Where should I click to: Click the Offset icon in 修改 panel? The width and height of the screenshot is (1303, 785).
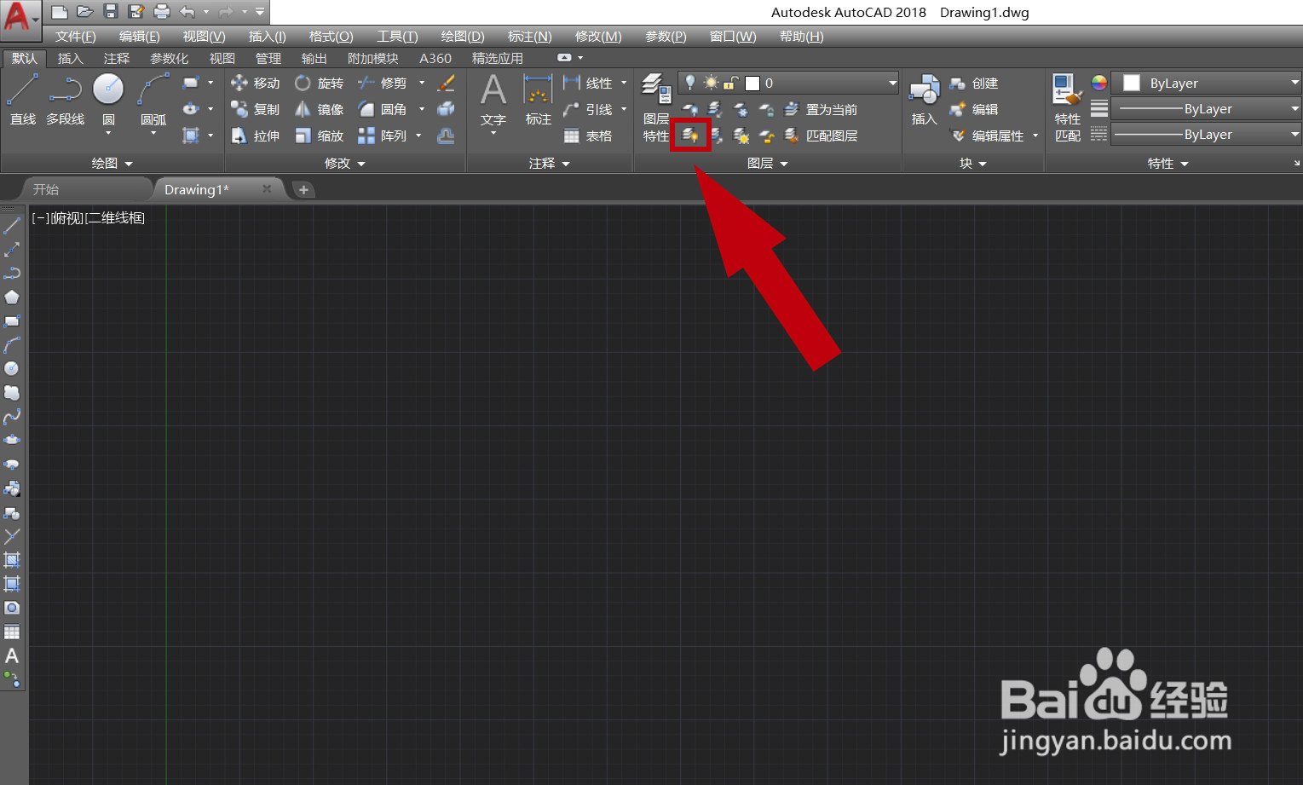click(446, 136)
